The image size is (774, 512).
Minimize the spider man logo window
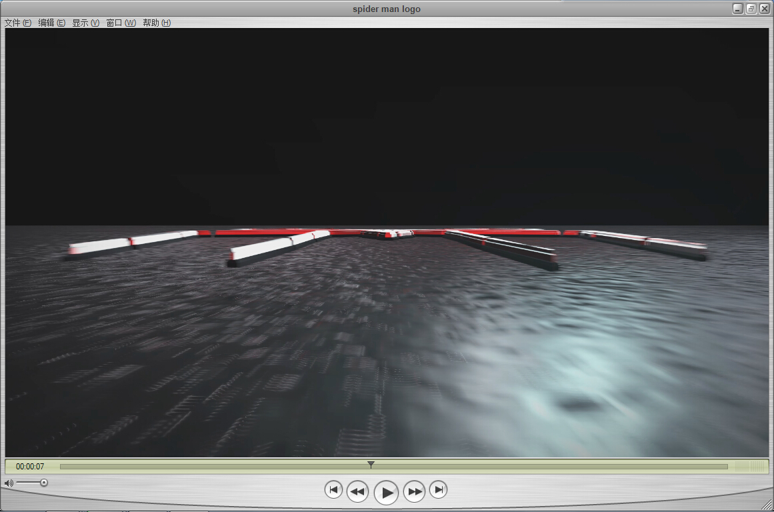738,9
